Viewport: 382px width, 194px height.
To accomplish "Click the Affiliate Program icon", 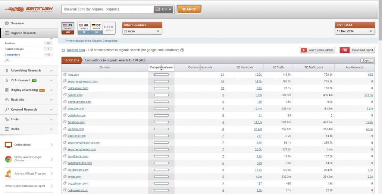I will [8, 174].
